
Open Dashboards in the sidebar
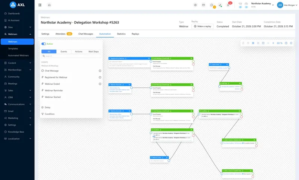pyautogui.click(x=14, y=13)
